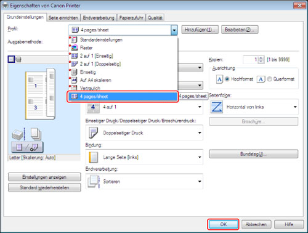Click the Bundsteg button
This screenshot has width=308, height=233.
pos(254,154)
